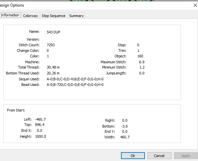Open the Stop Sequence tab
Image resolution: width=198 pixels, height=161 pixels.
53,16
